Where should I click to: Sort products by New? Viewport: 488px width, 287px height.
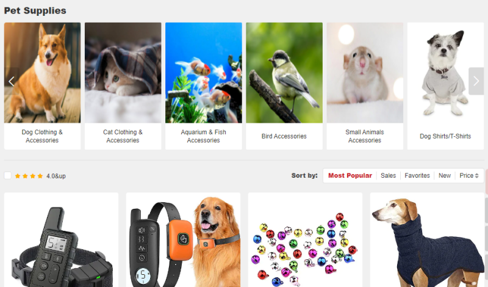click(445, 175)
